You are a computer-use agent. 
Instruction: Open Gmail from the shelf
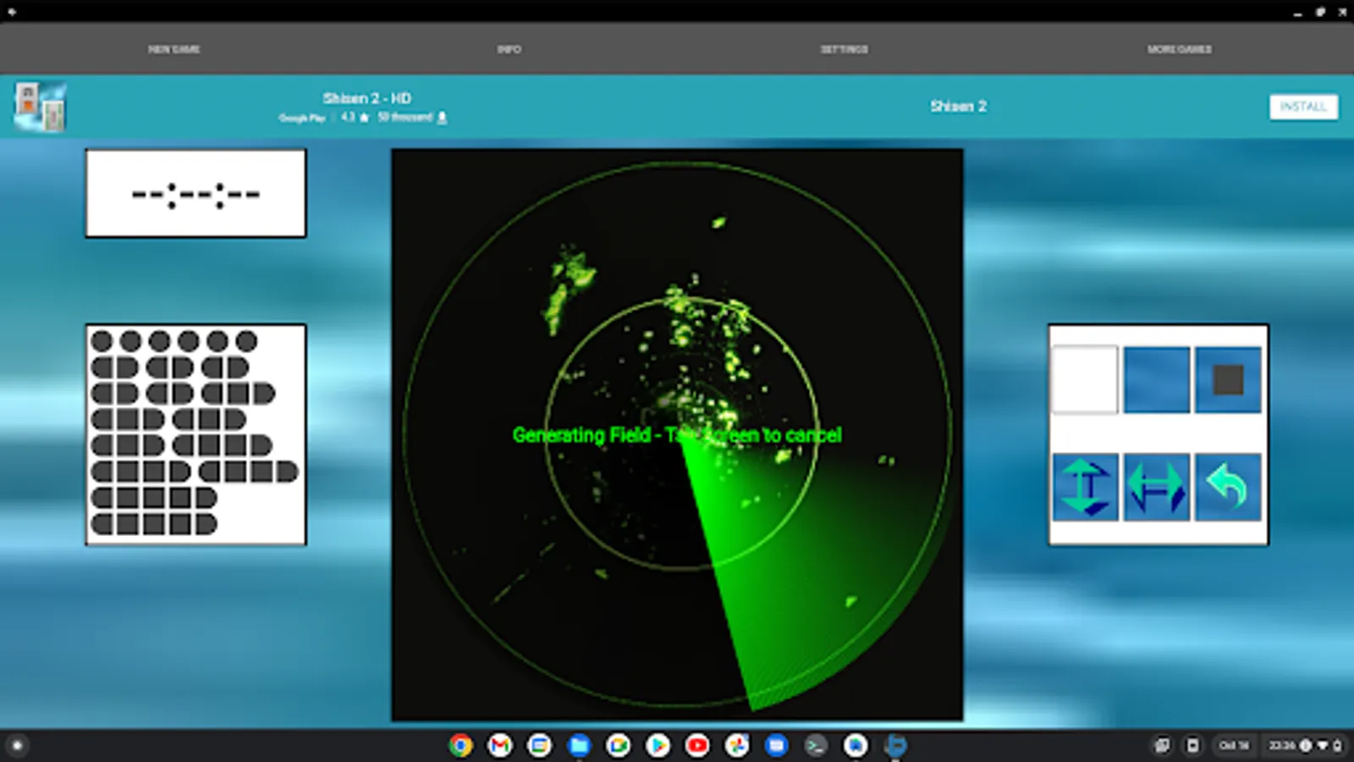[x=500, y=745]
